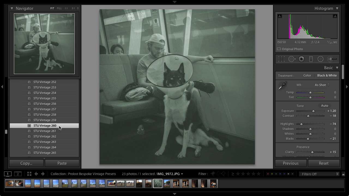Pick the White Balance eyedropper tool
349x196 pixels.
pyautogui.click(x=282, y=85)
